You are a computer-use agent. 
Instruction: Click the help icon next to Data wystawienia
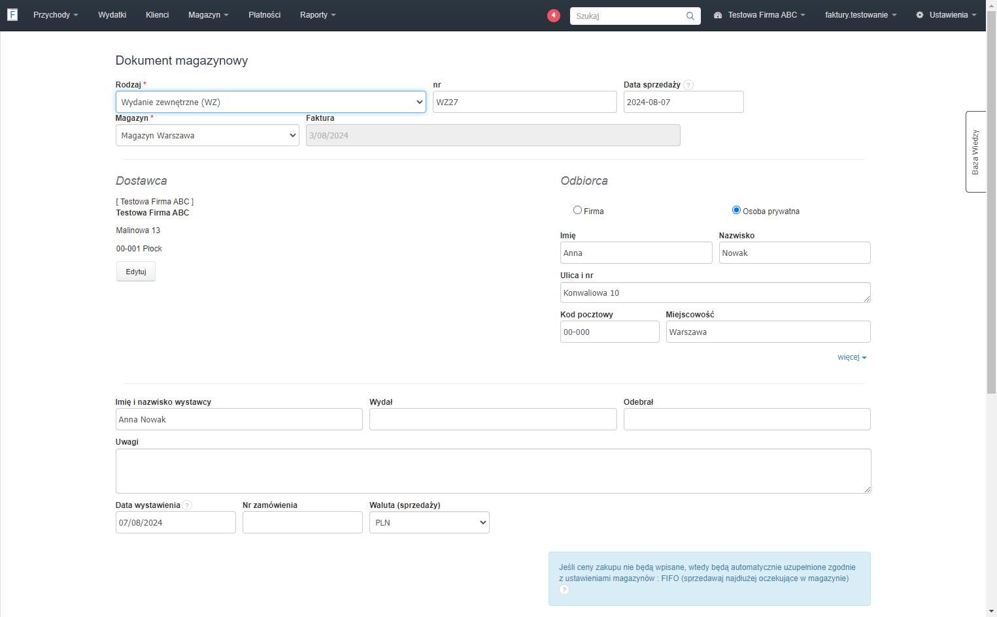[x=188, y=505]
